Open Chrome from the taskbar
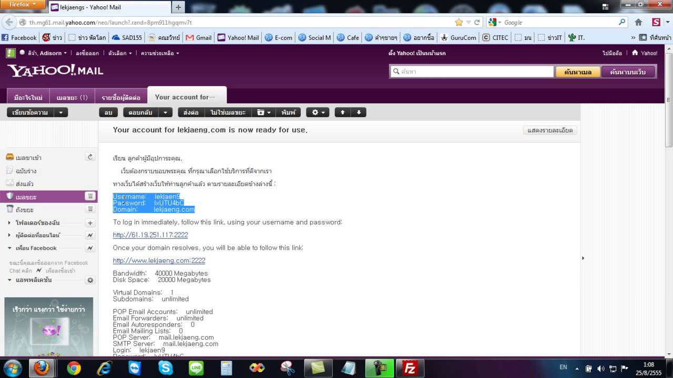 tap(74, 369)
